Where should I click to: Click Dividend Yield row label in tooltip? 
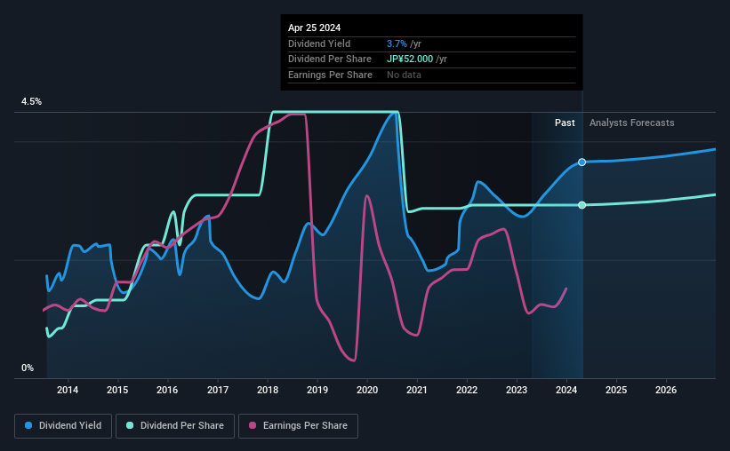[x=319, y=44]
